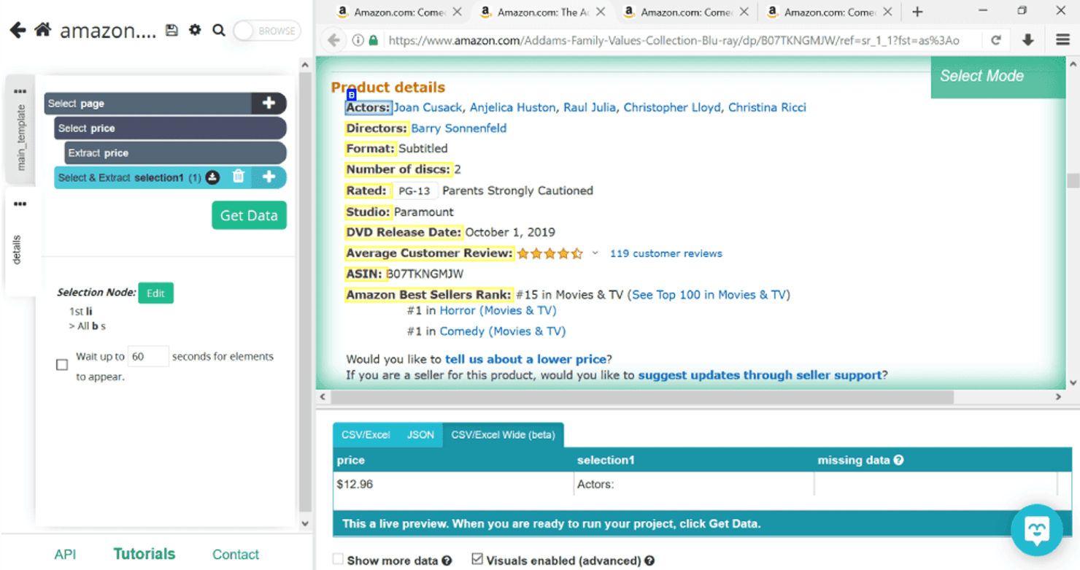
Task: Uncheck 'Visuals enabled (advanced)' checkbox
Action: [x=477, y=559]
